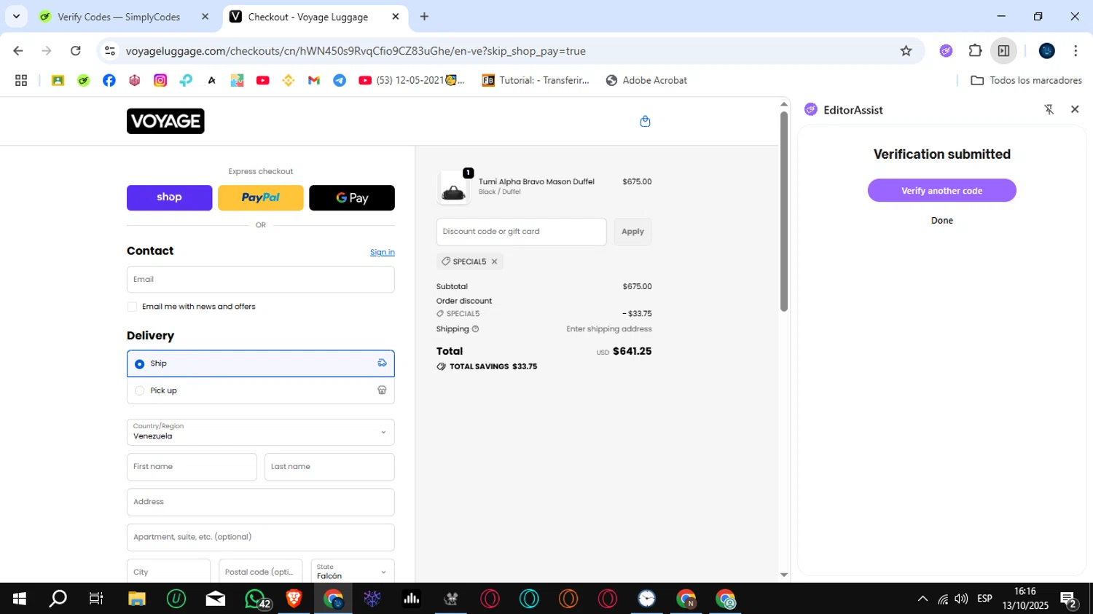Remove the SPECIAL5 discount tag
This screenshot has width=1093, height=614.
(494, 261)
